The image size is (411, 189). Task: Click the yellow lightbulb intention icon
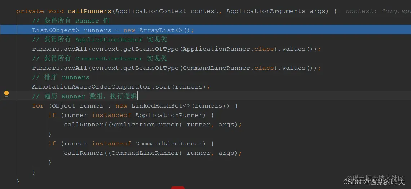[x=6, y=94]
